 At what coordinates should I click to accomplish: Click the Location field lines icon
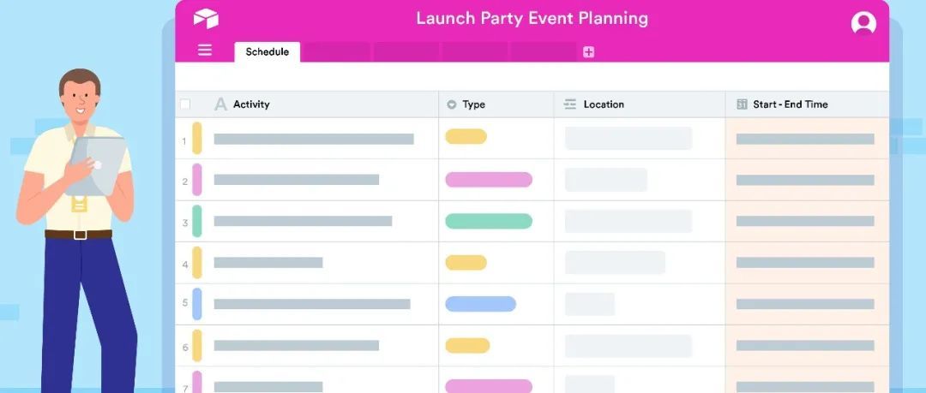pyautogui.click(x=570, y=104)
